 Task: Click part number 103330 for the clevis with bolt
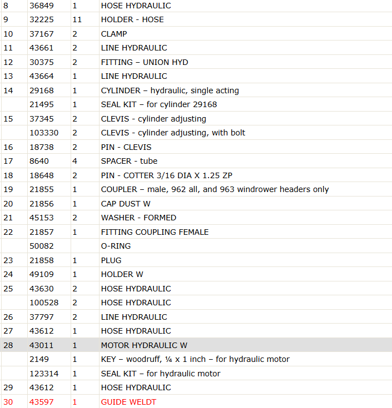44,133
